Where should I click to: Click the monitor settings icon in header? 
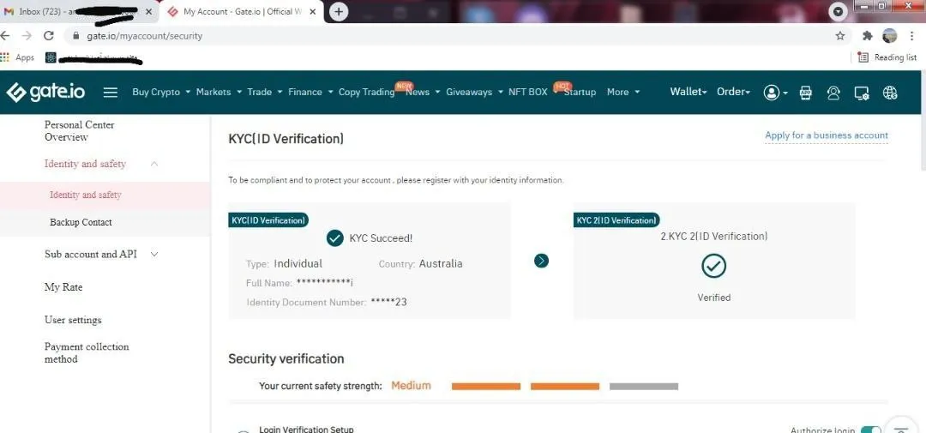point(862,93)
